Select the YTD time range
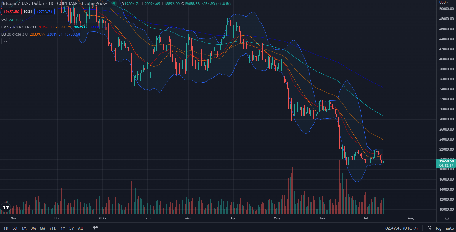The image size is (456, 232). [53, 228]
